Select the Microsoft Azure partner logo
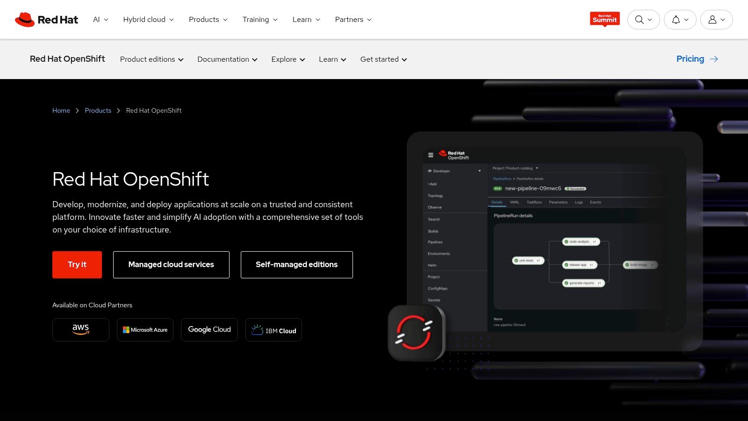 pyautogui.click(x=145, y=330)
